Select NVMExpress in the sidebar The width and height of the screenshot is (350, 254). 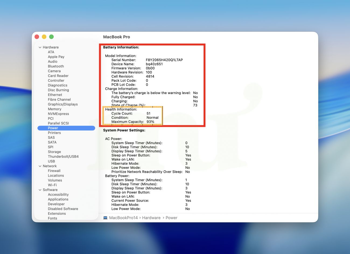tap(58, 114)
